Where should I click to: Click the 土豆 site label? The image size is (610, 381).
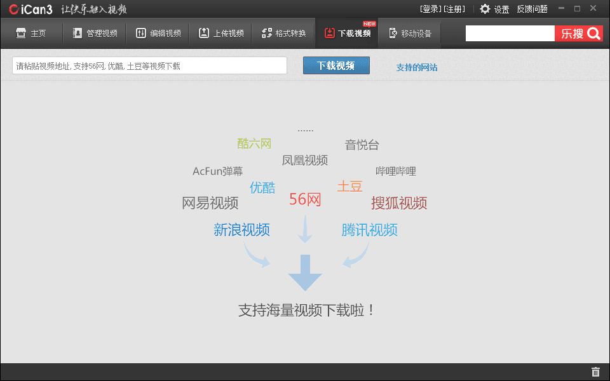(349, 186)
